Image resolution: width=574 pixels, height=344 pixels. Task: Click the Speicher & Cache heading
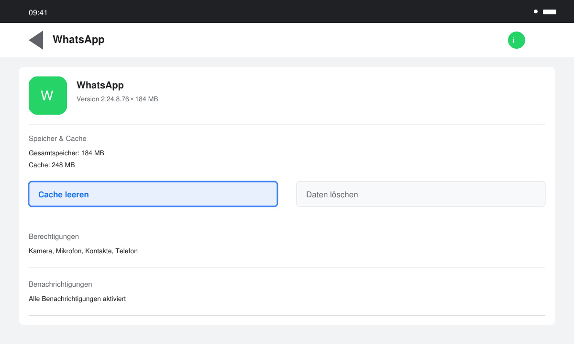point(57,139)
